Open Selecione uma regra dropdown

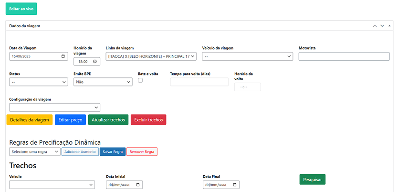click(x=34, y=151)
